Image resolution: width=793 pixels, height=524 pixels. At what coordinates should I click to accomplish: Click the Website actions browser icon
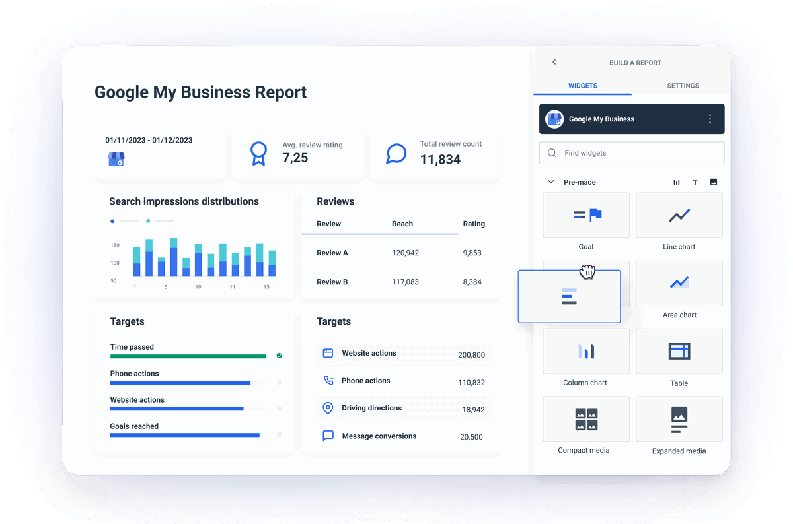click(328, 353)
